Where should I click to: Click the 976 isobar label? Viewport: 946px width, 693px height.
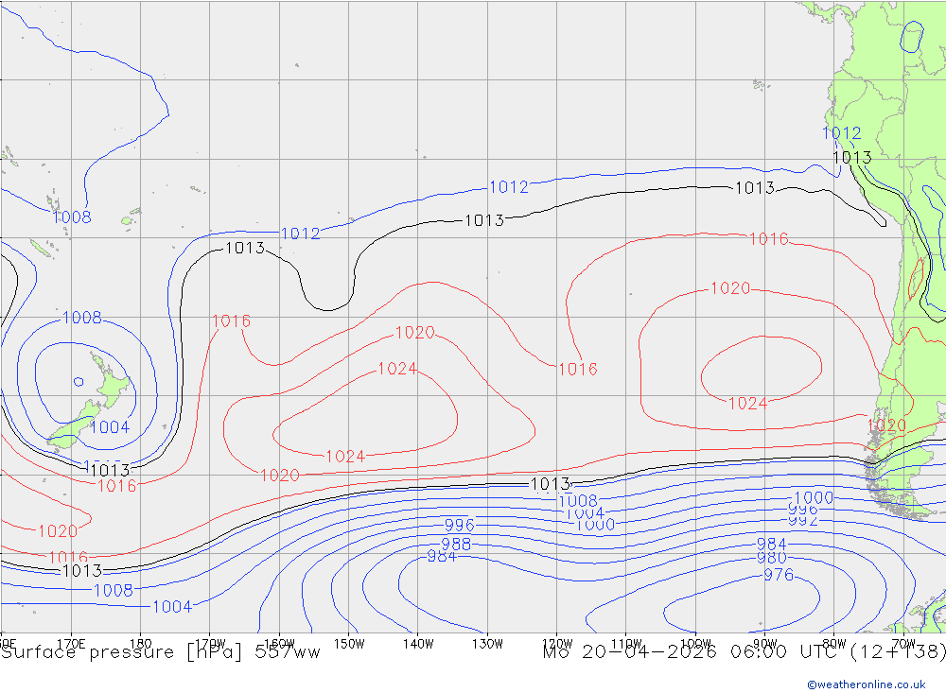(x=779, y=575)
